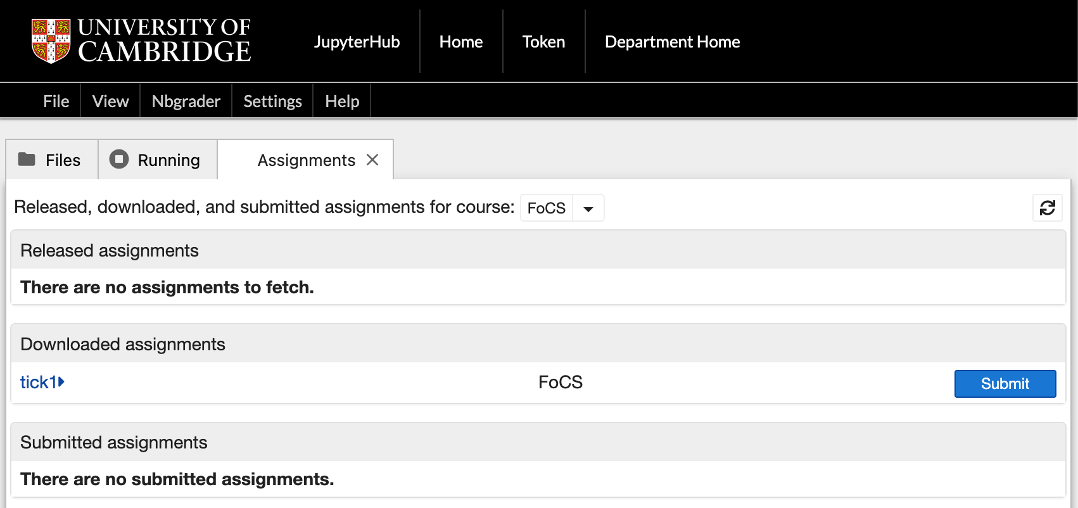Viewport: 1078px width, 508px height.
Task: Submit the tick1 assignment
Action: [x=1005, y=384]
